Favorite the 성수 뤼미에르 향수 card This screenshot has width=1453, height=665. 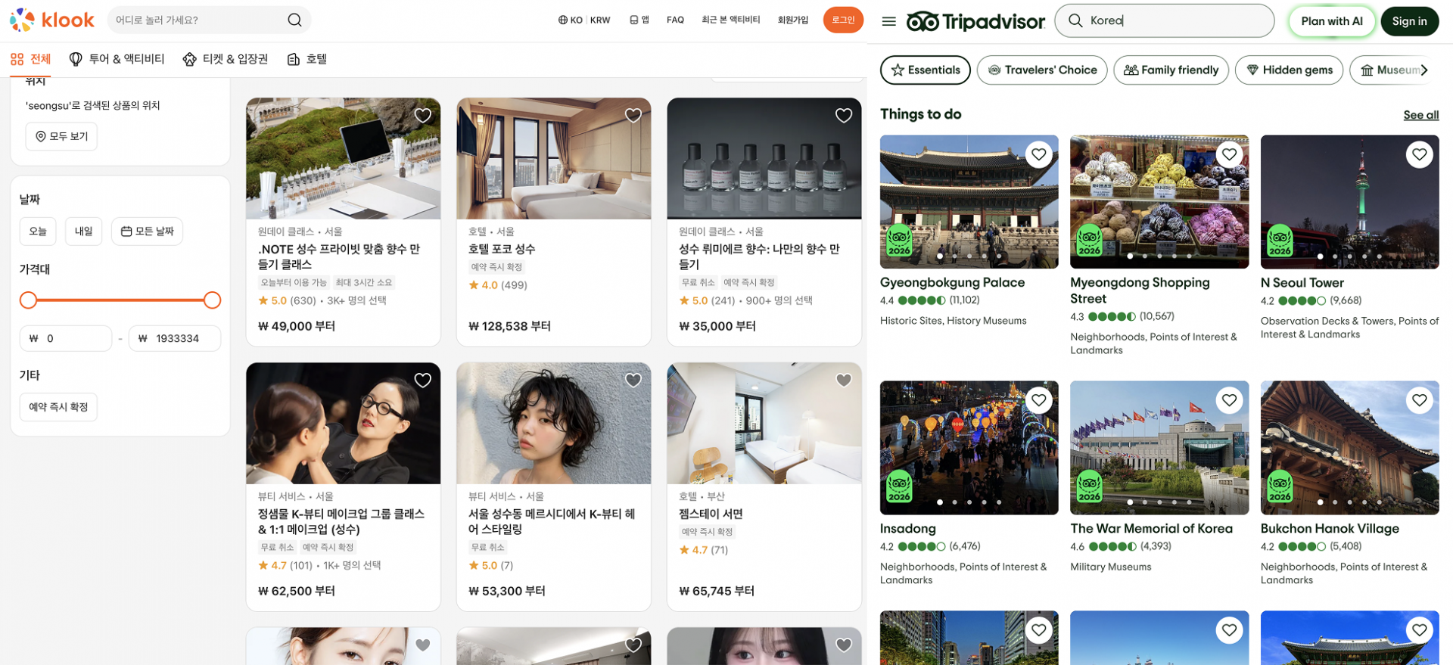pyautogui.click(x=844, y=115)
